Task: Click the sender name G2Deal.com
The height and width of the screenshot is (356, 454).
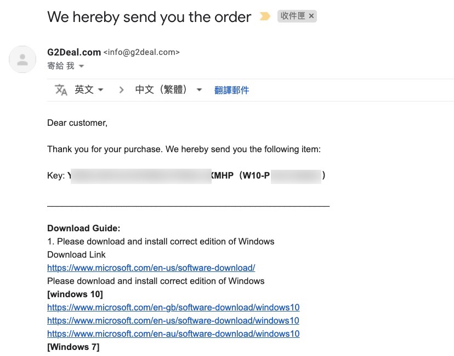Action: pos(74,52)
